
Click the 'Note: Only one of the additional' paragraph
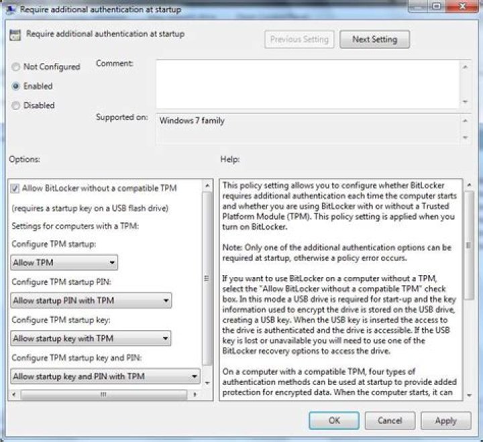pos(337,253)
